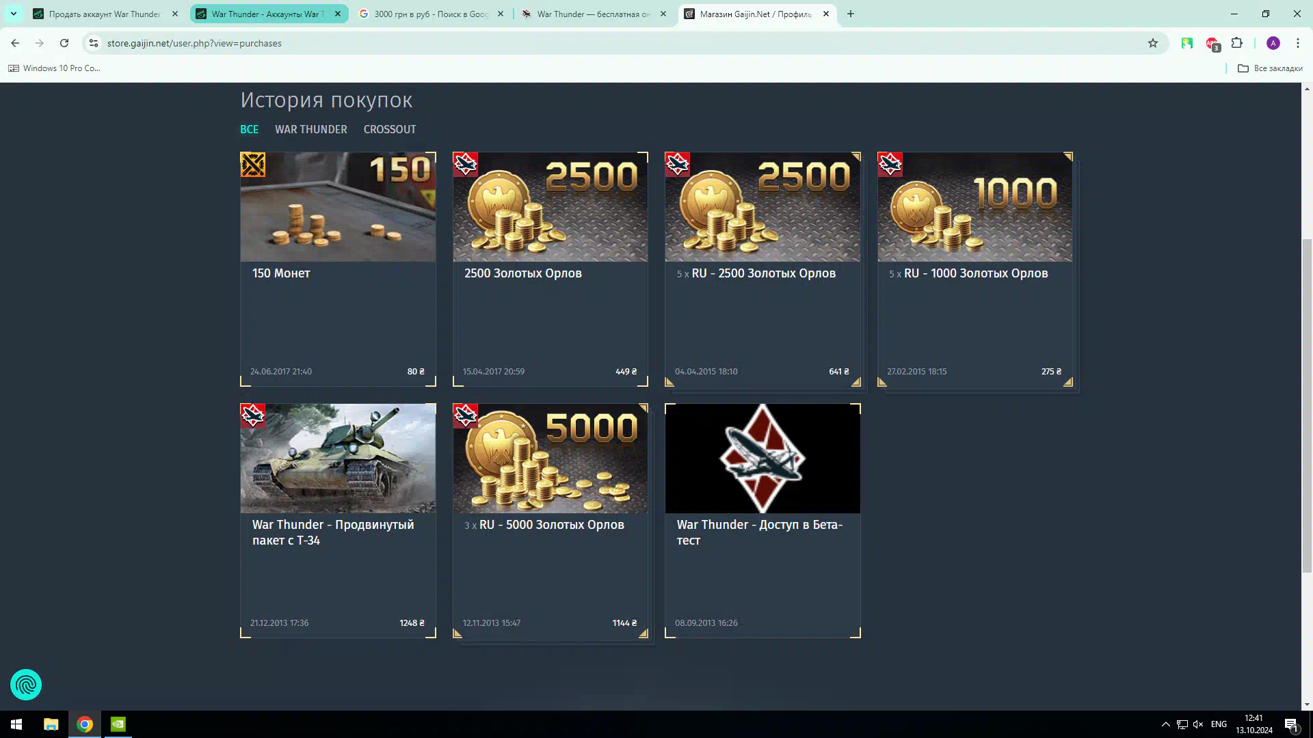Open the 150 Монет purchase title
The image size is (1313, 738).
pyautogui.click(x=281, y=273)
